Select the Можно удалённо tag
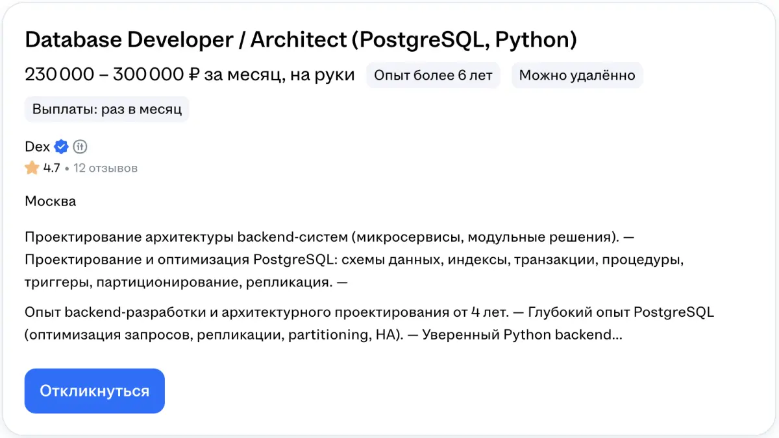779x438 pixels. tap(576, 75)
